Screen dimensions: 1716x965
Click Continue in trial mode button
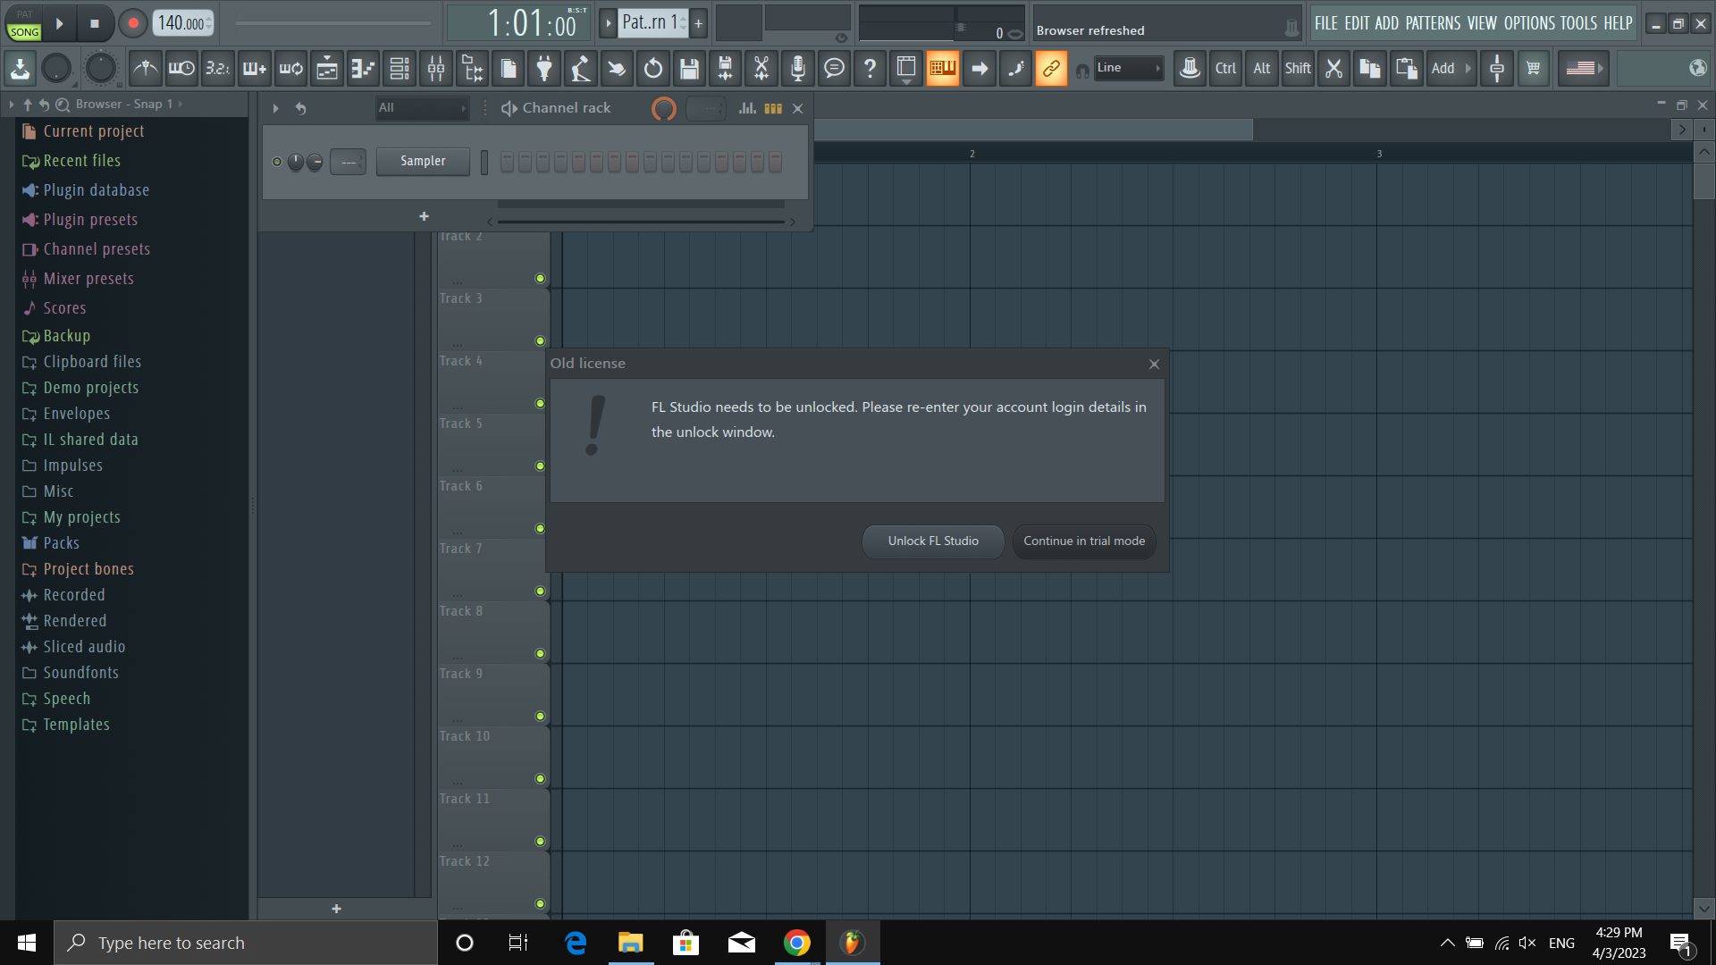(1083, 541)
